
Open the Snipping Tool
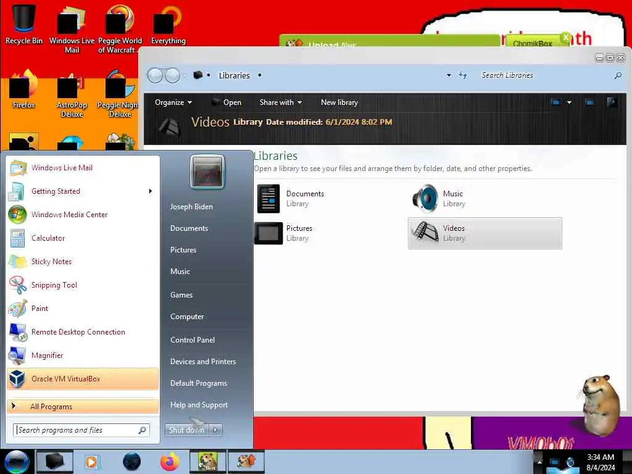(x=83, y=285)
